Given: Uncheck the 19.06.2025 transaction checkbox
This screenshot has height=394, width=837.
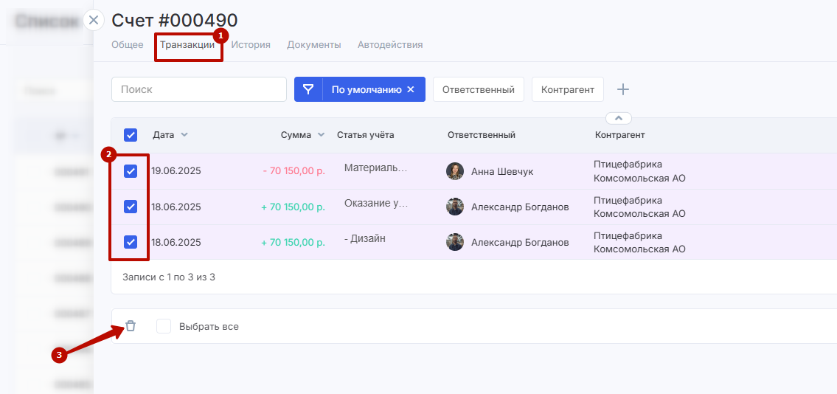Looking at the screenshot, I should [x=131, y=171].
